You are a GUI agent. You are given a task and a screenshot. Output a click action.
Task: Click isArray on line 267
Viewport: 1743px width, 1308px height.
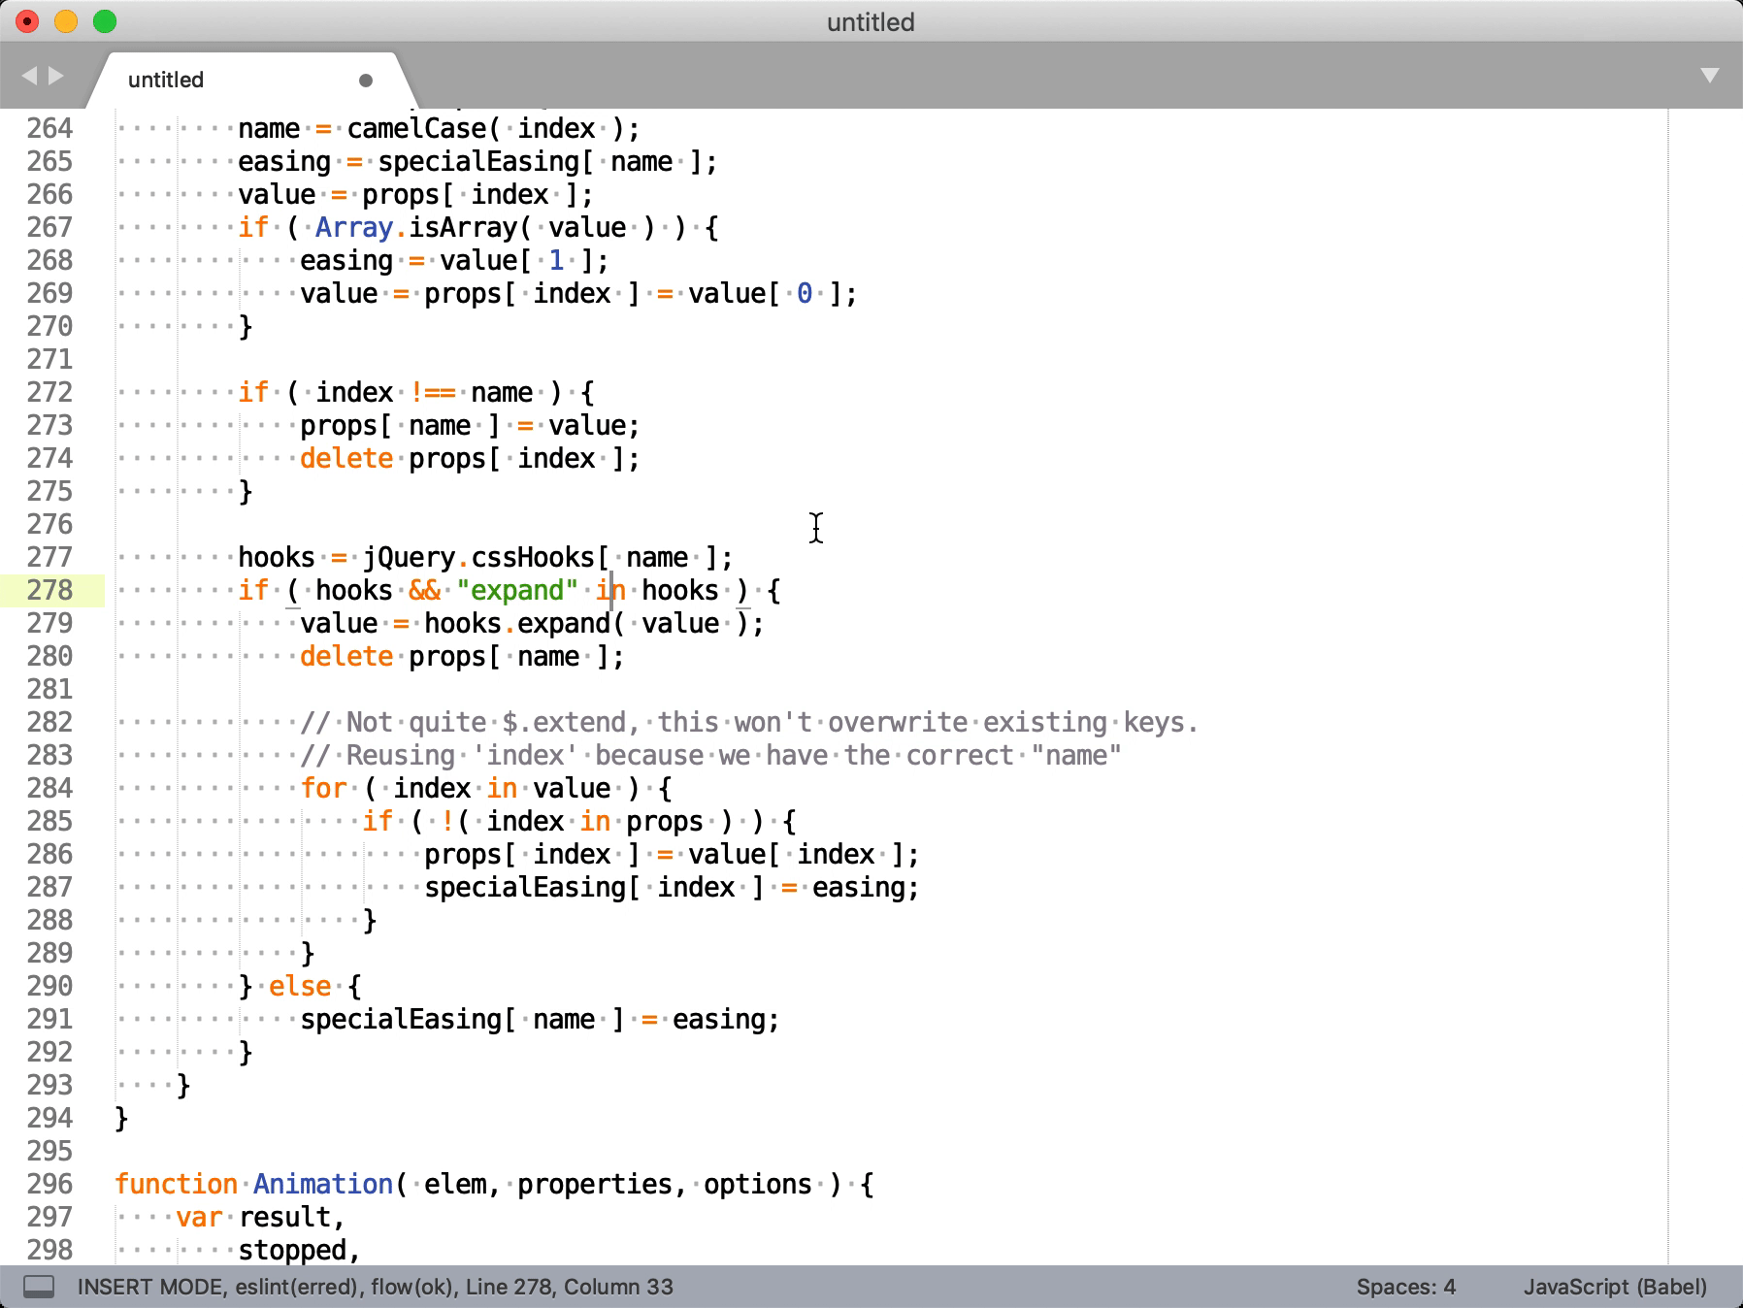[x=463, y=227]
